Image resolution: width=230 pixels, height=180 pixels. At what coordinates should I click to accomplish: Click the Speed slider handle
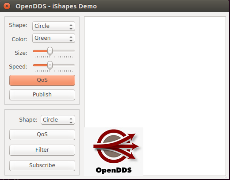coord(50,65)
